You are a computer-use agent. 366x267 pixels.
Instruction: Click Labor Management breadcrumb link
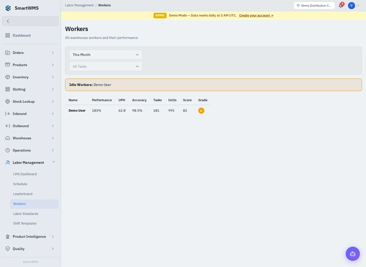pos(79,5)
